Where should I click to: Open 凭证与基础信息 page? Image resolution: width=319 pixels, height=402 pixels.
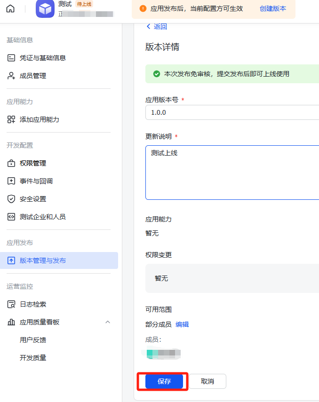tap(42, 58)
